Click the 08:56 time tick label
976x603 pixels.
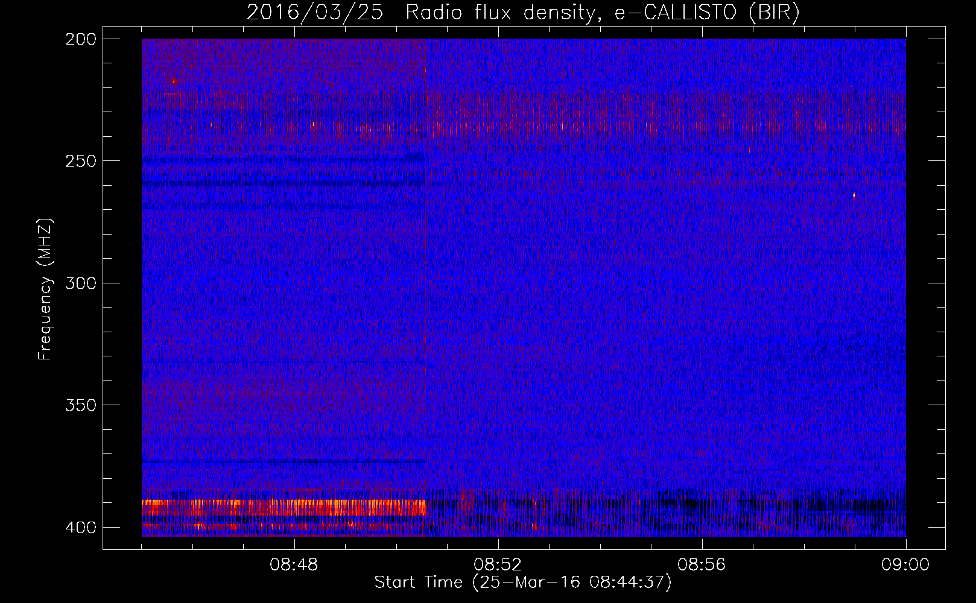click(x=702, y=565)
